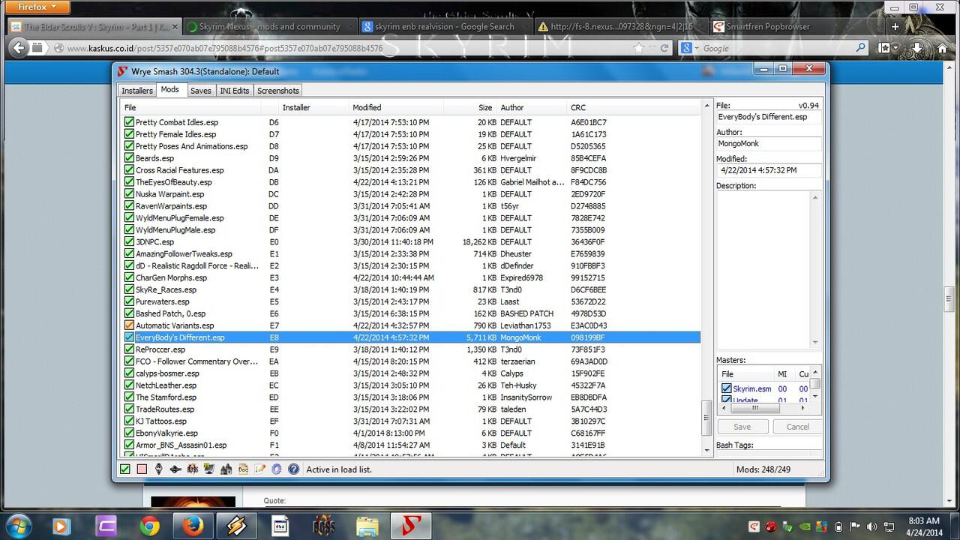960x540 pixels.
Task: Toggle the Skyrim.esm master checkbox
Action: click(726, 388)
